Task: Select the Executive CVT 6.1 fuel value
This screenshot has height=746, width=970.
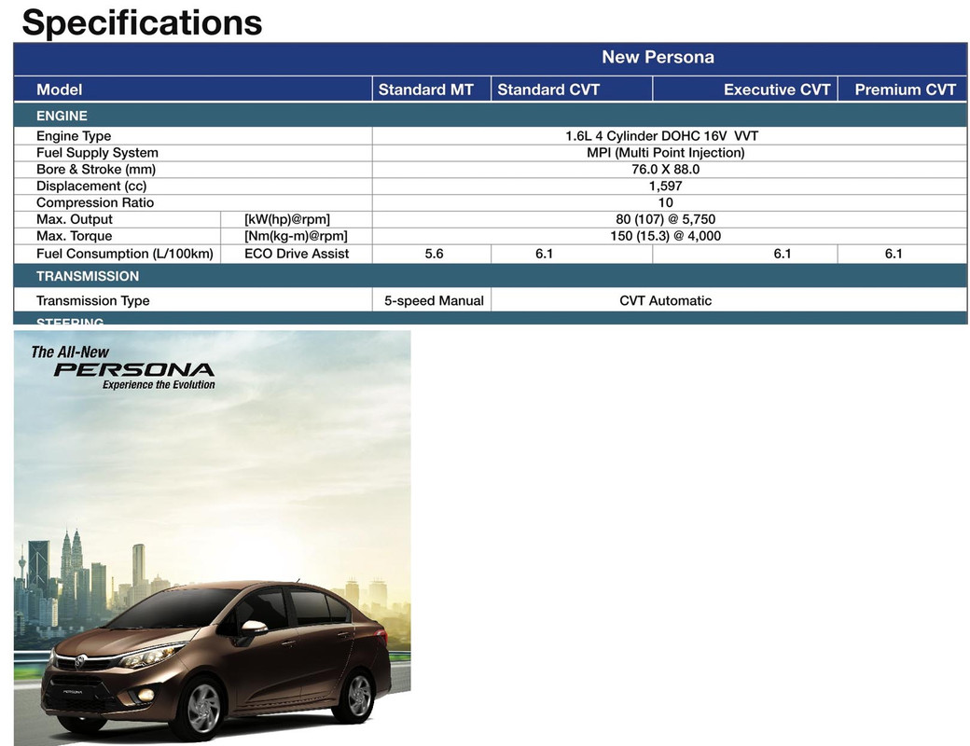Action: (x=783, y=254)
